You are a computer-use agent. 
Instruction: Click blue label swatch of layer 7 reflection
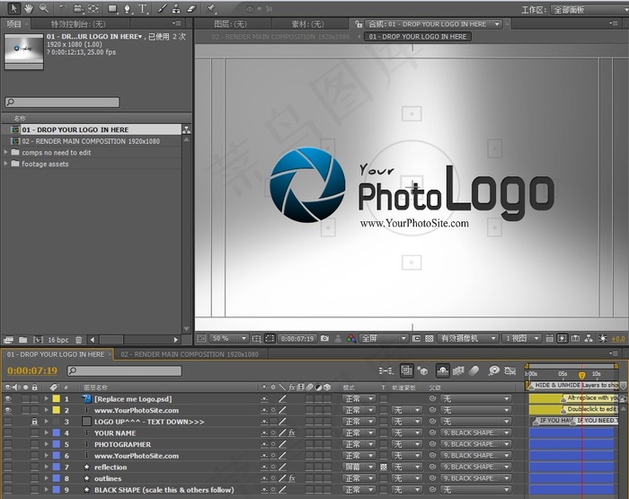(56, 468)
